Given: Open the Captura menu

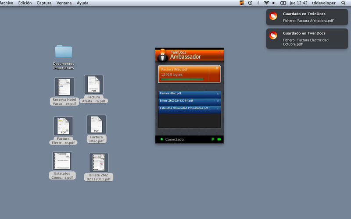Looking at the screenshot, I should pyautogui.click(x=44, y=3).
